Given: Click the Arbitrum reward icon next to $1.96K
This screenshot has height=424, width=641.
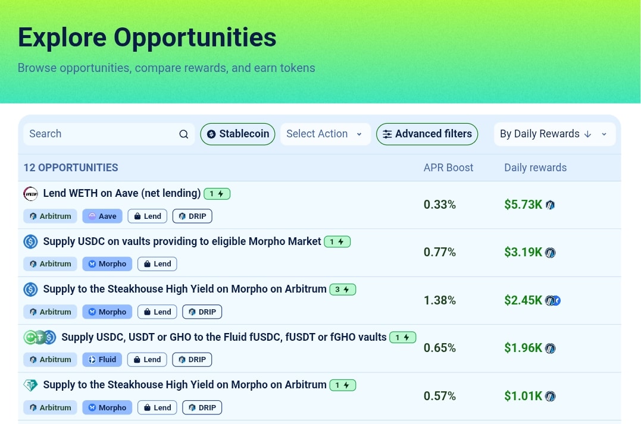Looking at the screenshot, I should (x=551, y=348).
